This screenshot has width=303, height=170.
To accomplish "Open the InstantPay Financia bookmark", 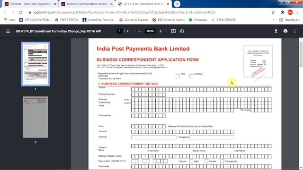I will coord(98,20).
